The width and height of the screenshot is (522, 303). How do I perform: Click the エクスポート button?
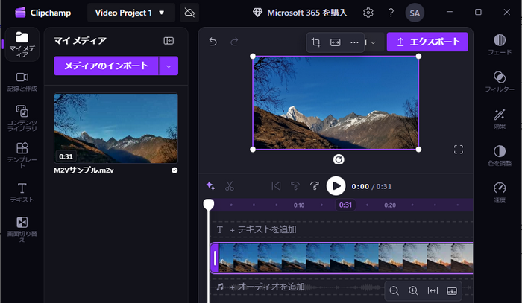pyautogui.click(x=427, y=42)
